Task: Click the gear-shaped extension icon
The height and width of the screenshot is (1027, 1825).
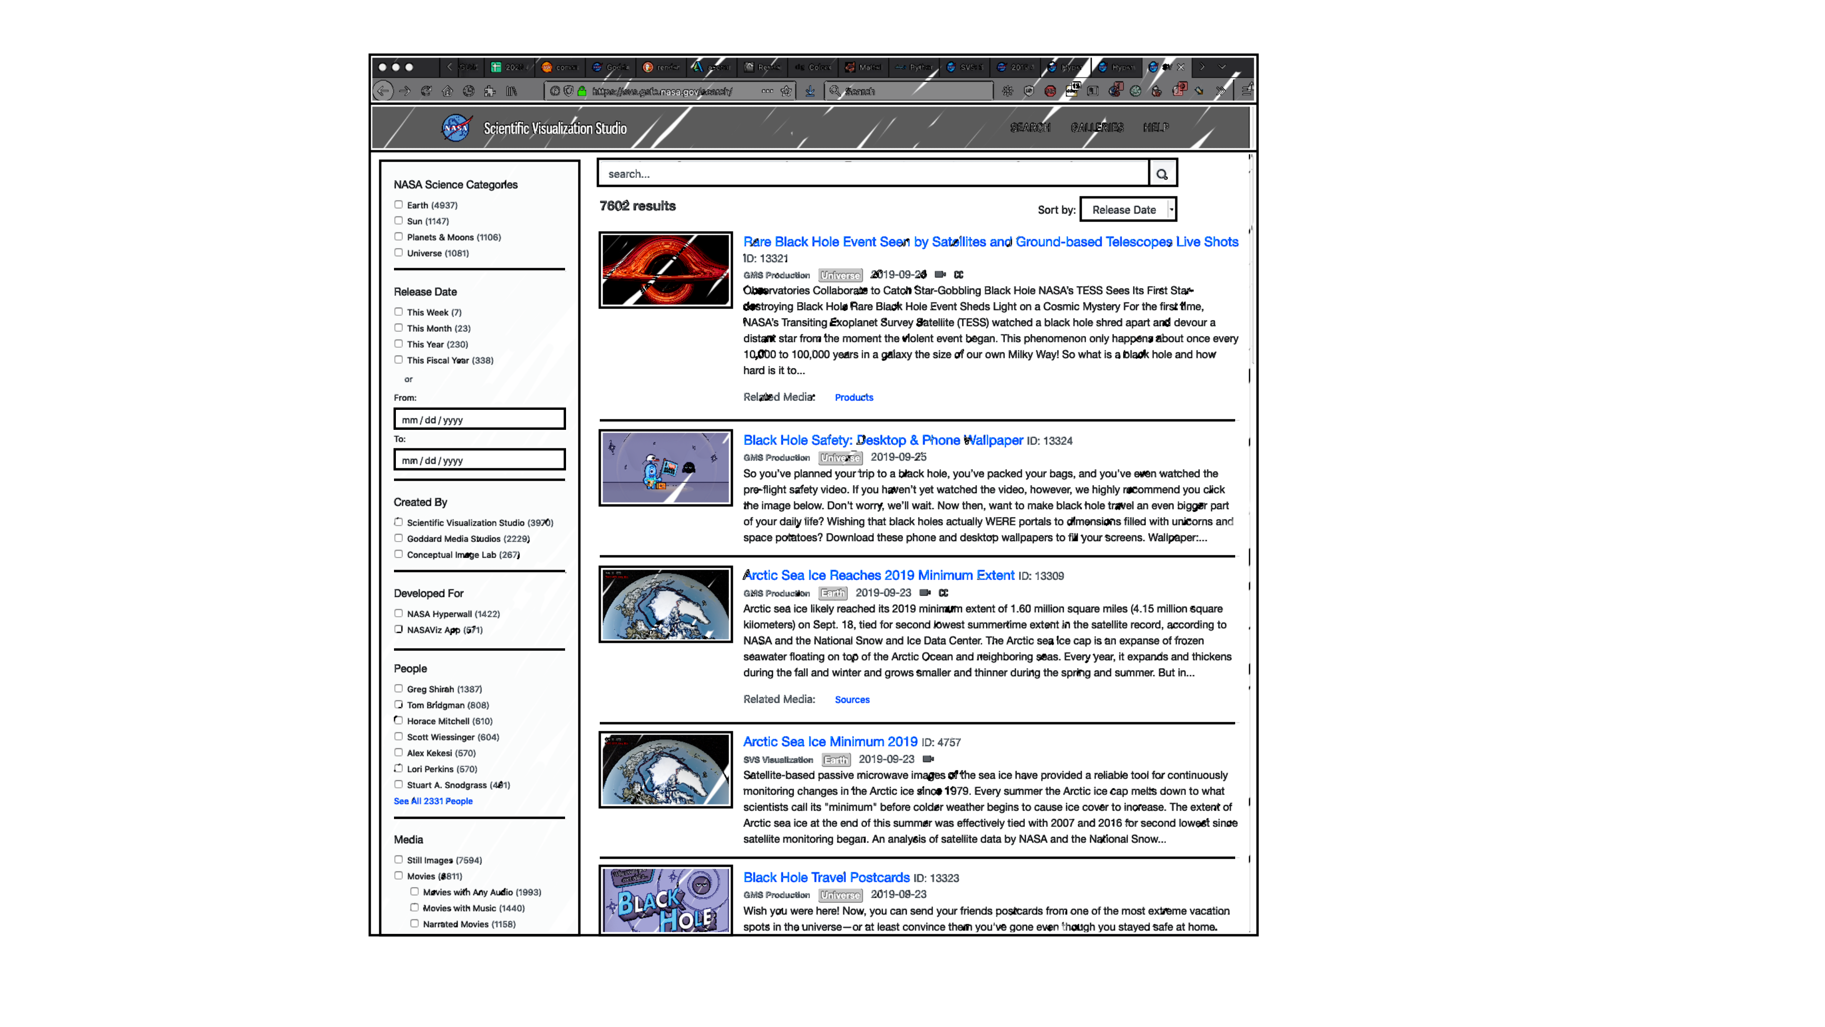Action: point(1008,91)
